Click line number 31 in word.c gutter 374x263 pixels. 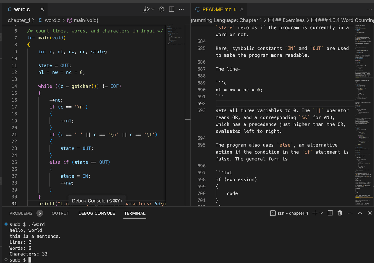point(14,204)
